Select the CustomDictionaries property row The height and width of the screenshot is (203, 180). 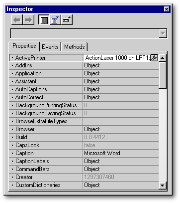tap(84, 185)
